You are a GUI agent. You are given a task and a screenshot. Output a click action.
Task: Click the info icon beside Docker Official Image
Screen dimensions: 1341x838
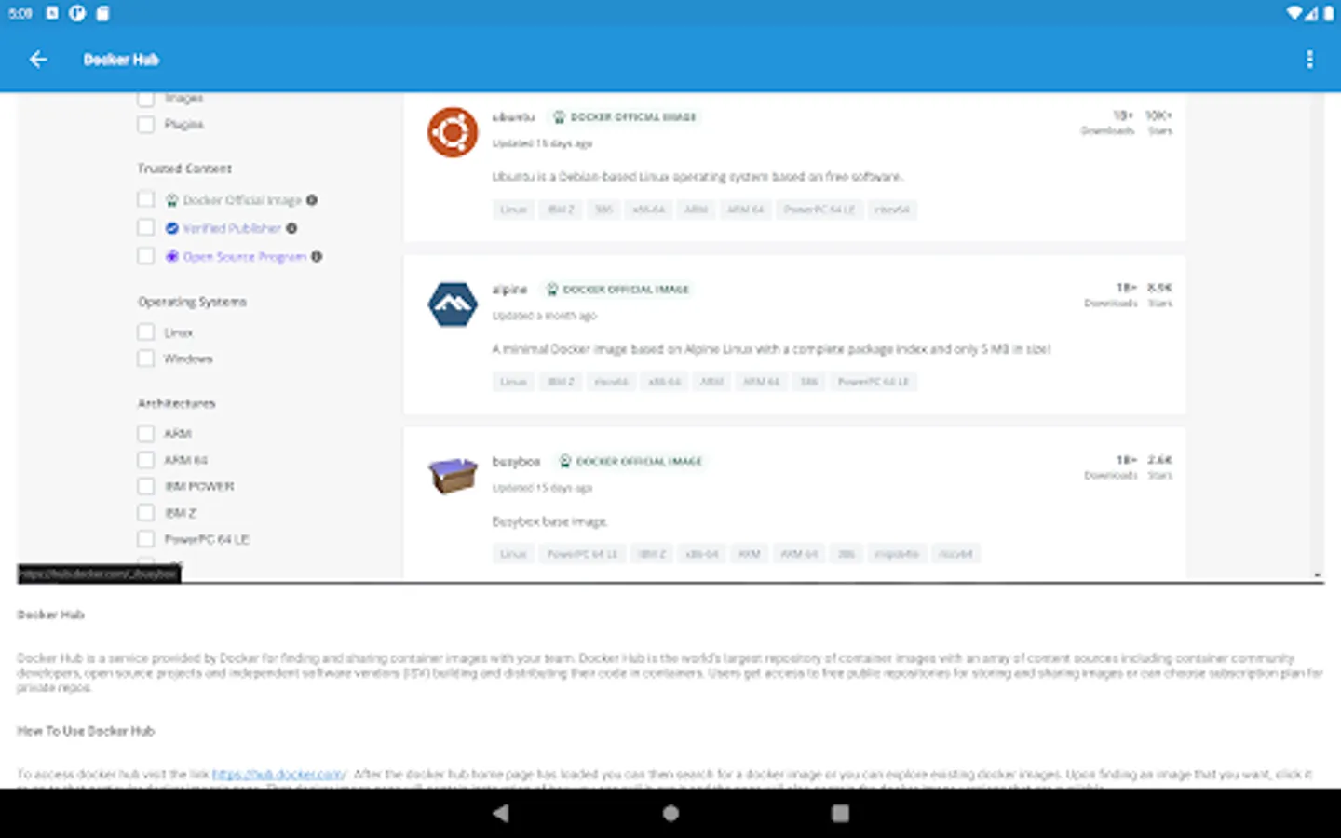tap(312, 198)
